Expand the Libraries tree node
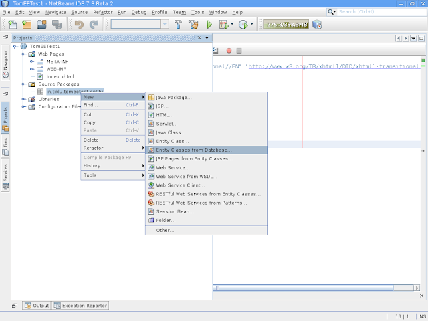 (x=24, y=99)
